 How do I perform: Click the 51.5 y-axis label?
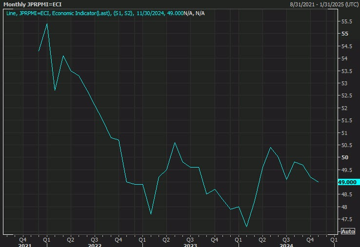347,120
